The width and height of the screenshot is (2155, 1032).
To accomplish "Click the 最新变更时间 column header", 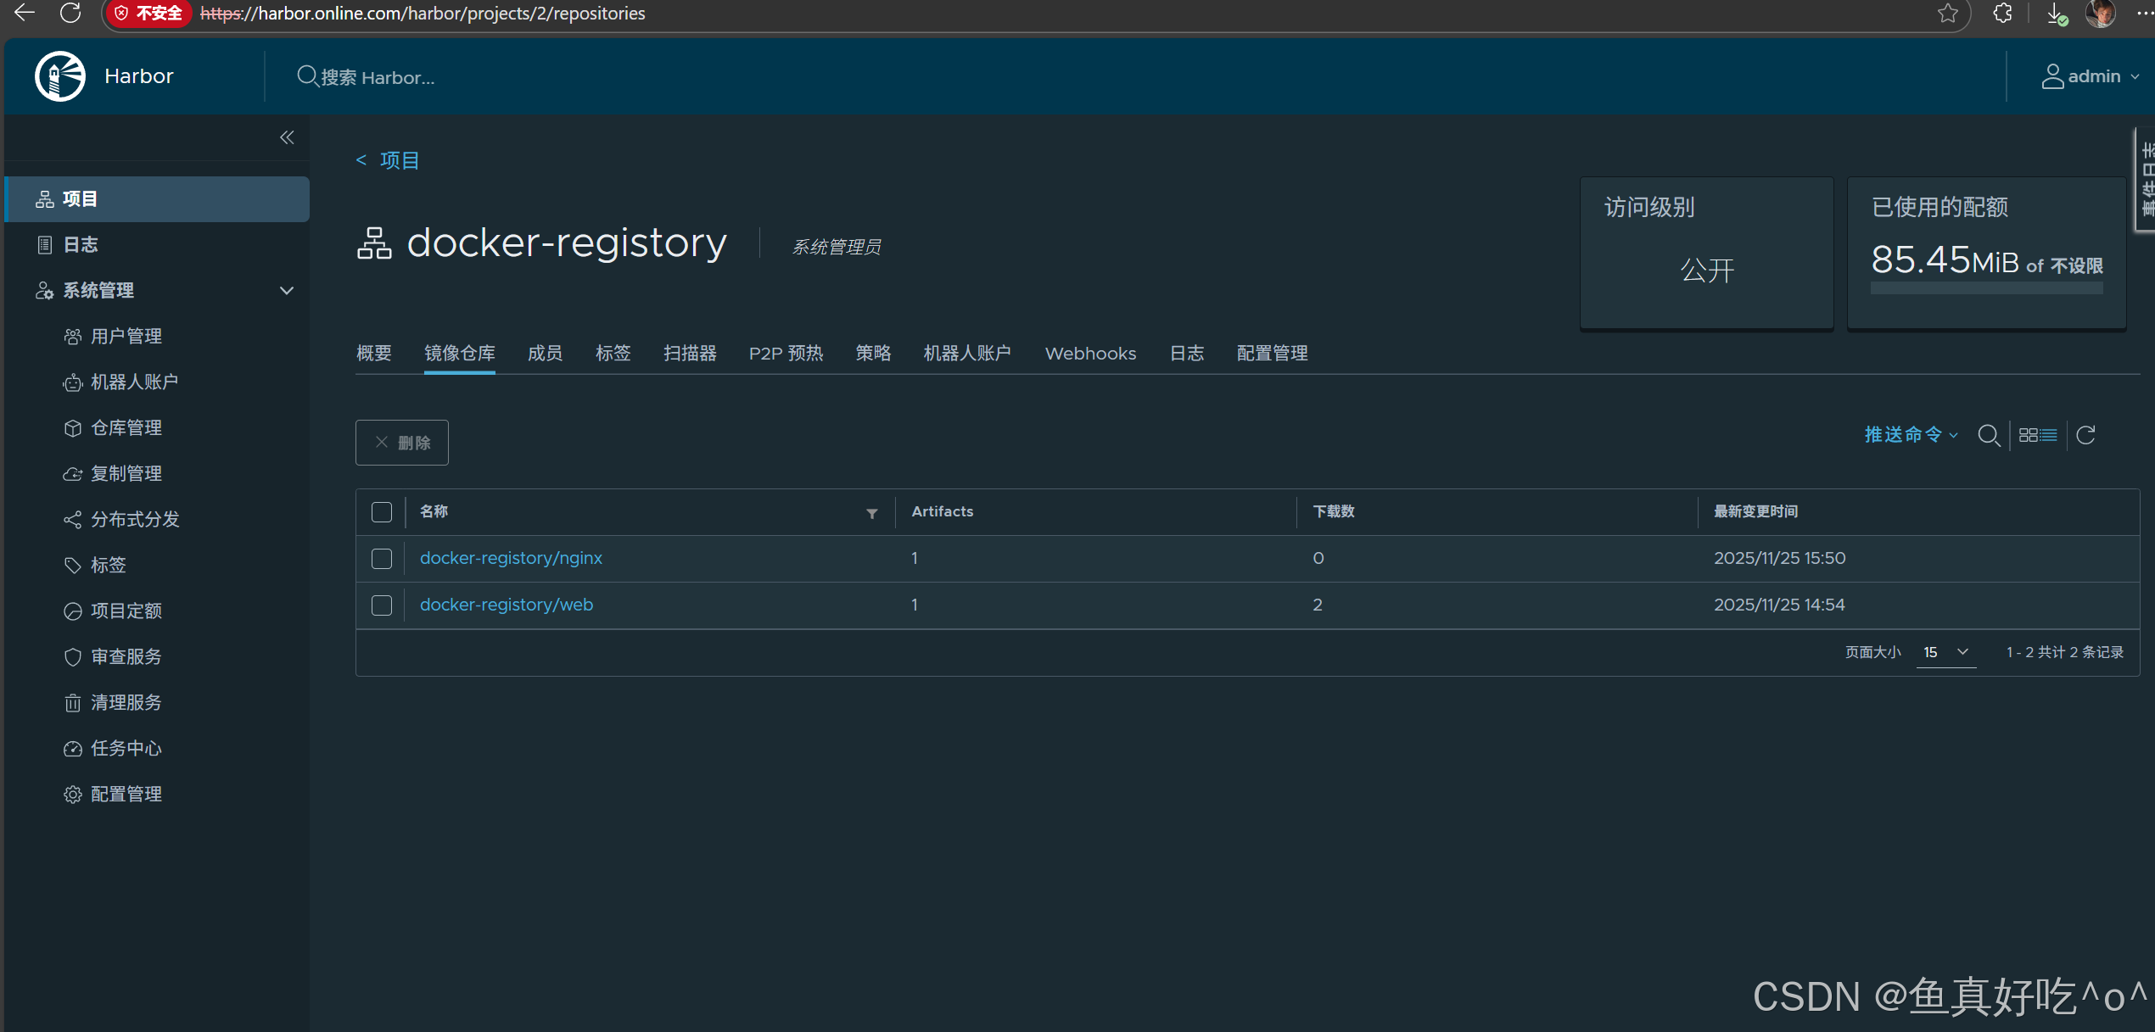I will tap(1755, 512).
